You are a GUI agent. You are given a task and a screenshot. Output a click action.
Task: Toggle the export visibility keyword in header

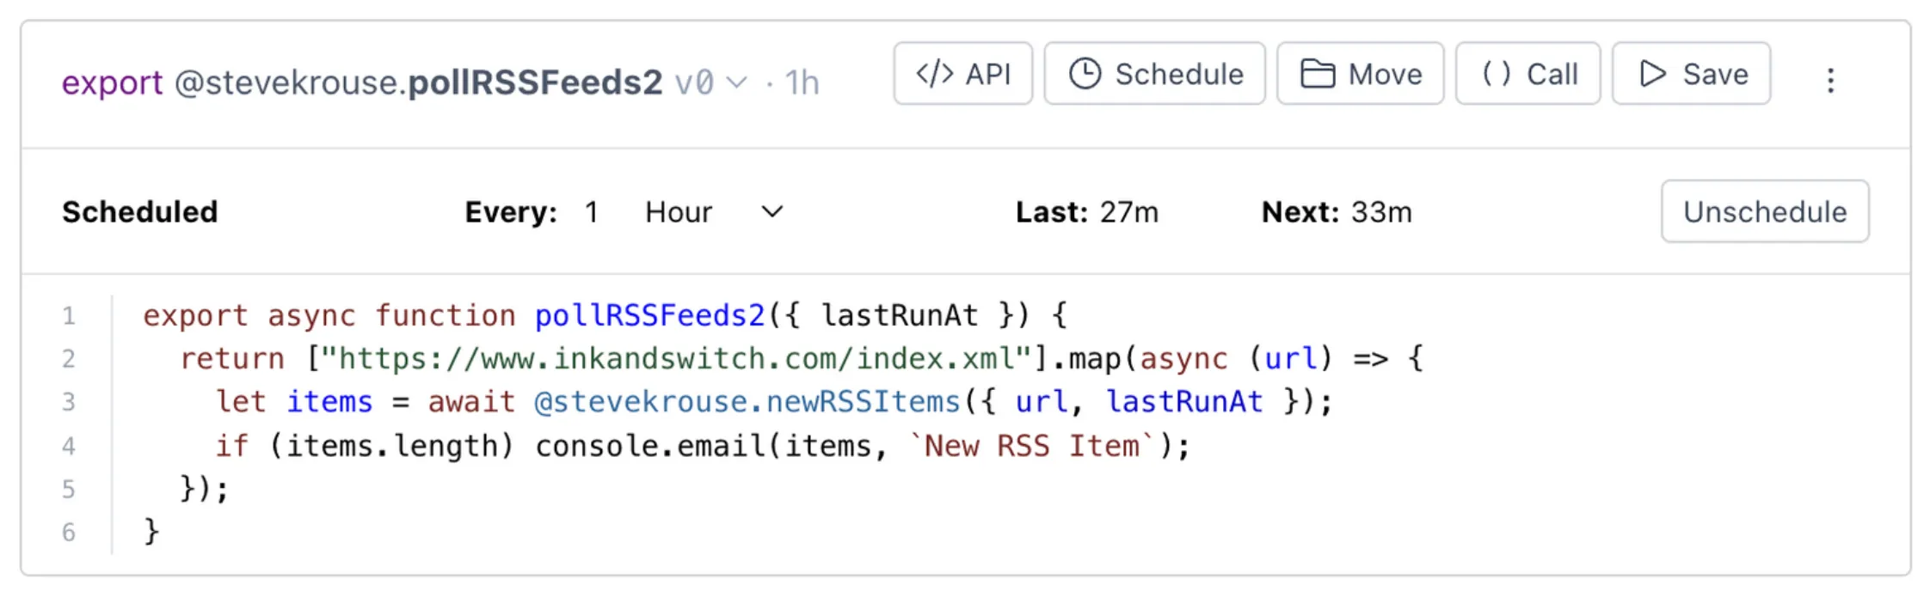[x=112, y=82]
